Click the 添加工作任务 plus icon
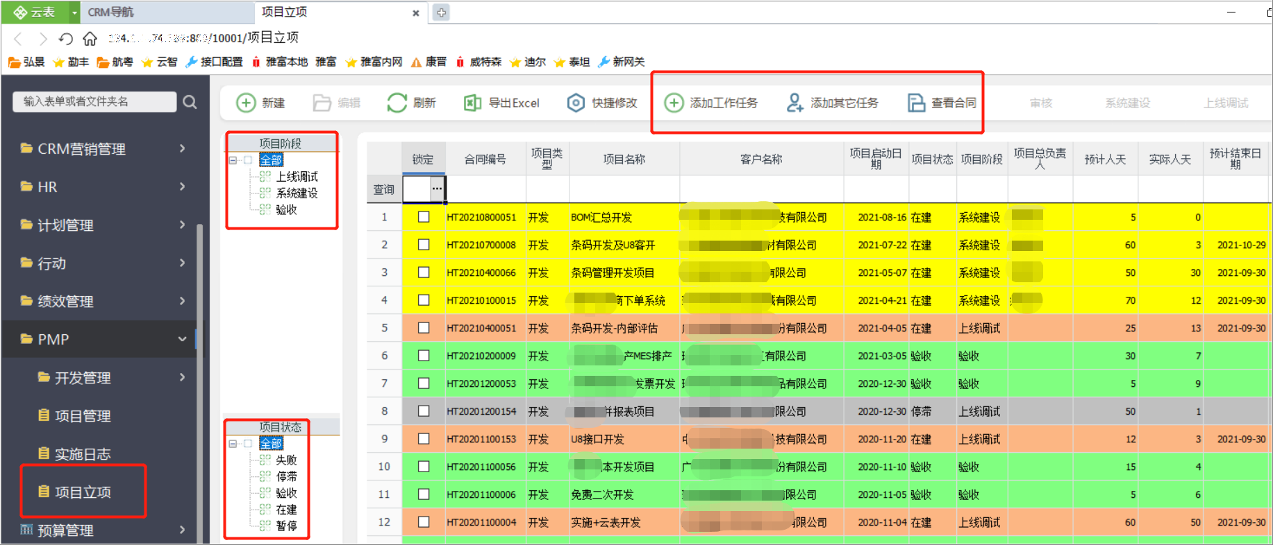Image resolution: width=1273 pixels, height=545 pixels. tap(674, 103)
